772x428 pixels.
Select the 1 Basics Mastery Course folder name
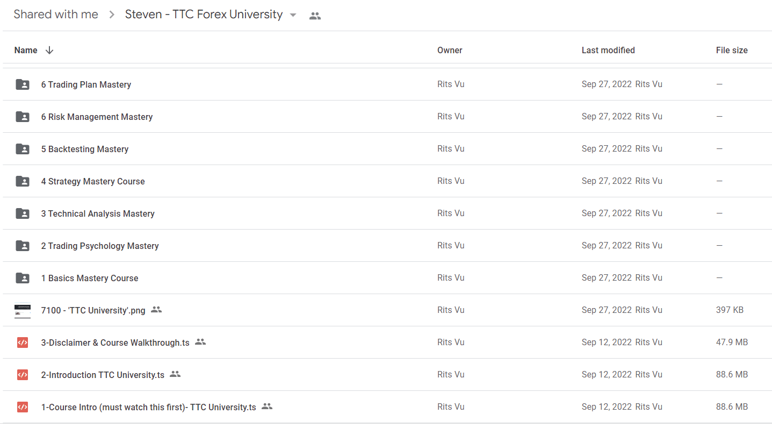pyautogui.click(x=90, y=278)
